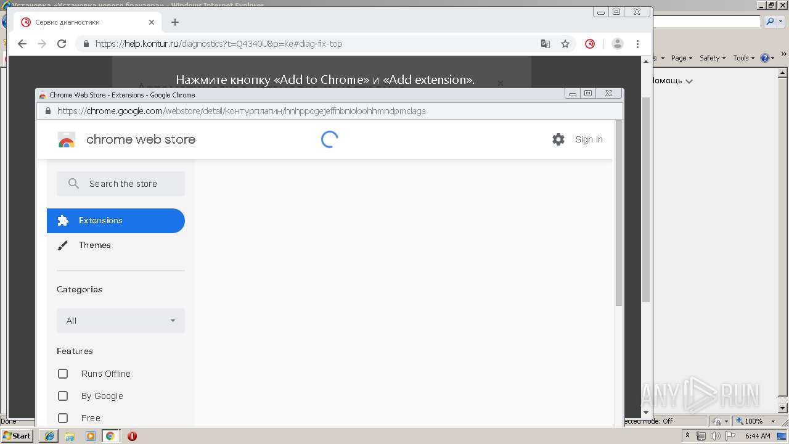Viewport: 789px width, 444px height.
Task: Click the Chrome back arrow
Action: [22, 44]
